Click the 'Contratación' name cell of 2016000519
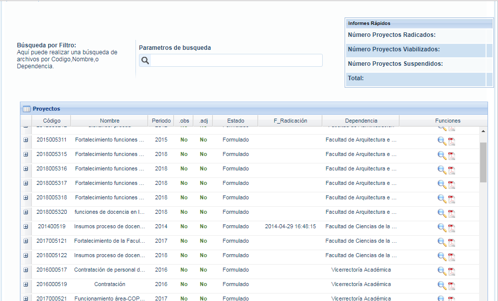 pos(110,285)
